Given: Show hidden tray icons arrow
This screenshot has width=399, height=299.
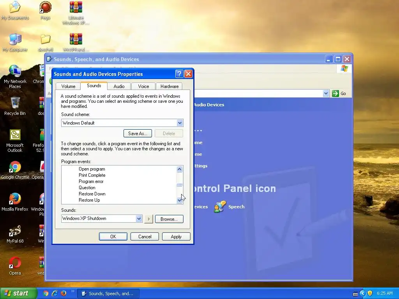Looking at the screenshot, I should (x=363, y=293).
